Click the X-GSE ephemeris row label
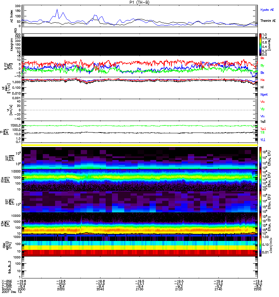 [7, 281]
